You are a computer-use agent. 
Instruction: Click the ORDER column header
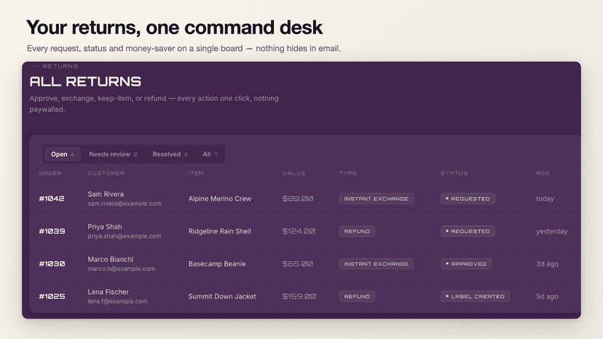(50, 173)
